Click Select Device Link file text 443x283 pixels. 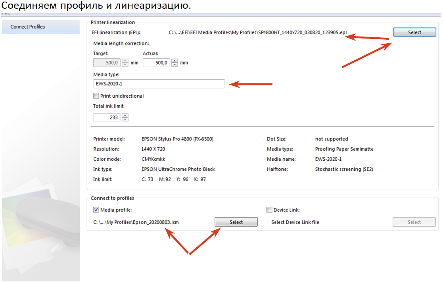pyautogui.click(x=295, y=222)
